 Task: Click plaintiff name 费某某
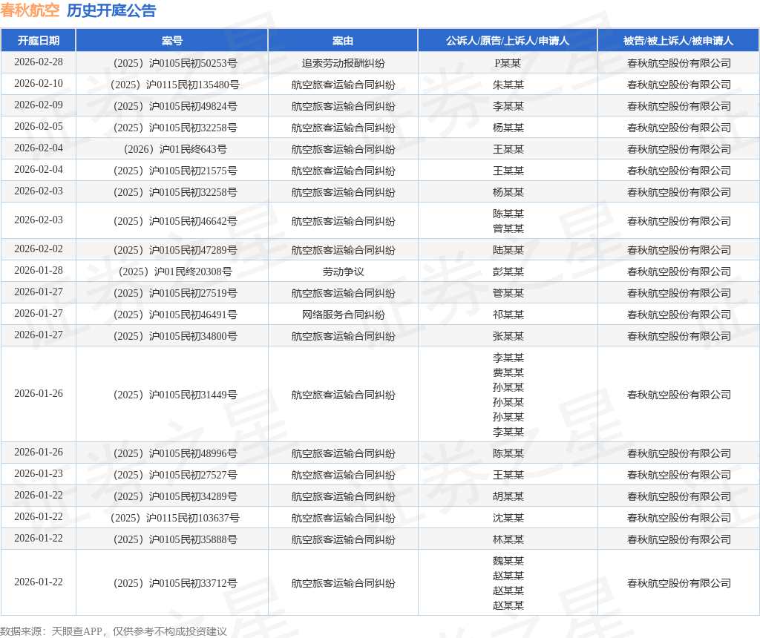508,372
